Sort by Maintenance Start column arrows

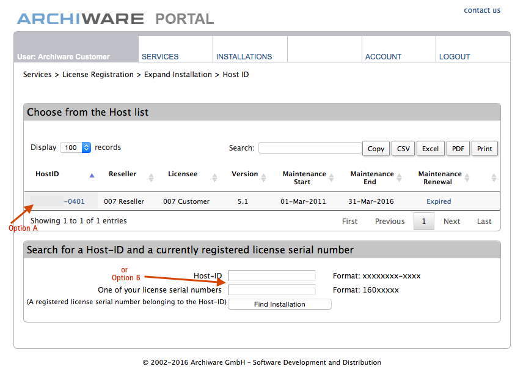coord(331,178)
